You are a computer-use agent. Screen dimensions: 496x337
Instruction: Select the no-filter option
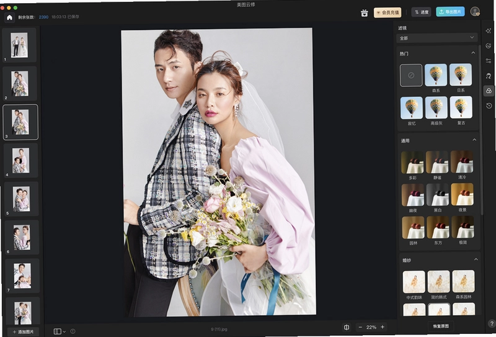(411, 75)
